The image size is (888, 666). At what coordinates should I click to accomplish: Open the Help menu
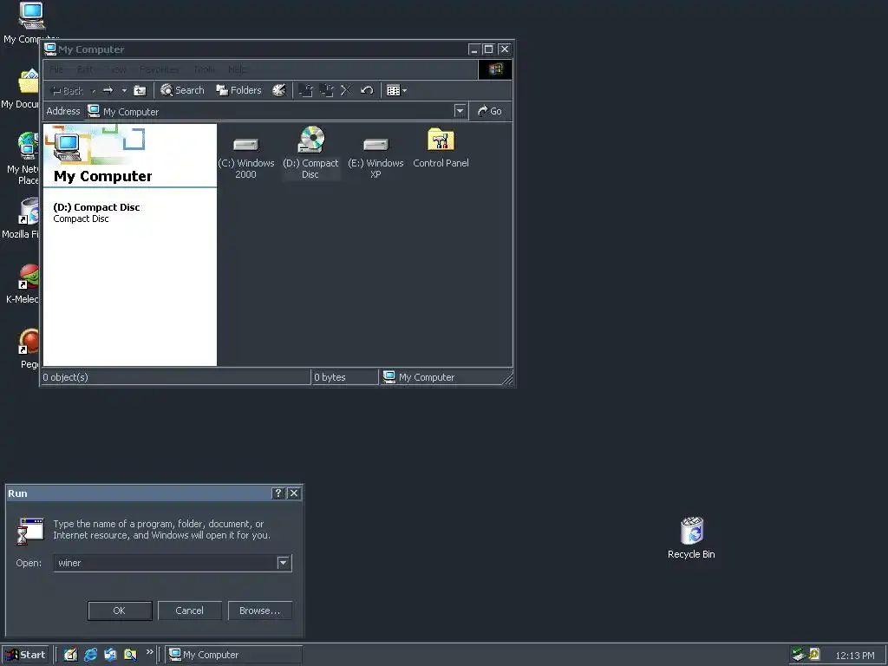(238, 69)
